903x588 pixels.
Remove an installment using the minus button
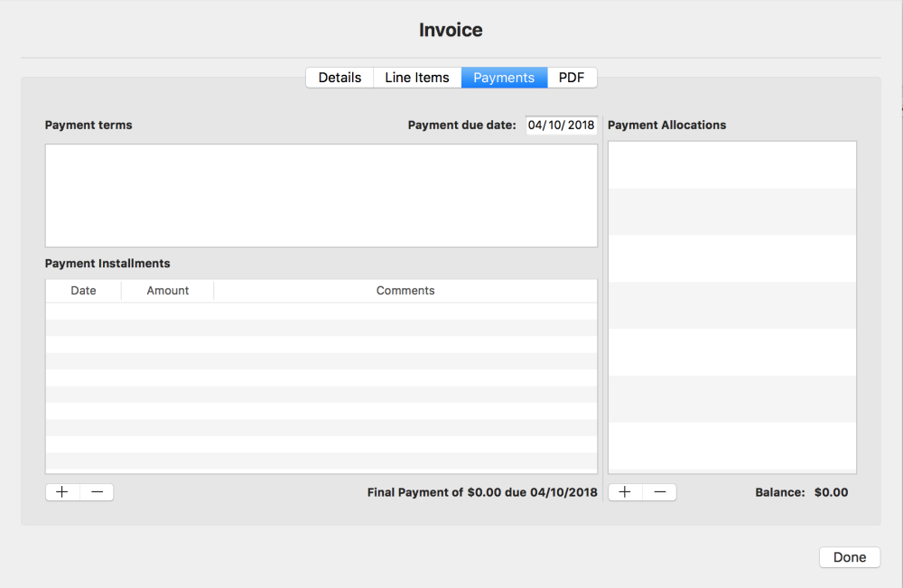click(x=97, y=491)
